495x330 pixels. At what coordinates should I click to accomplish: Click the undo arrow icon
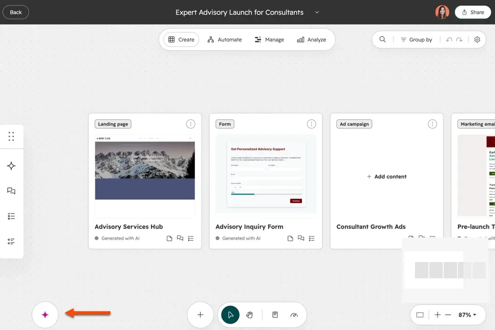(x=449, y=39)
